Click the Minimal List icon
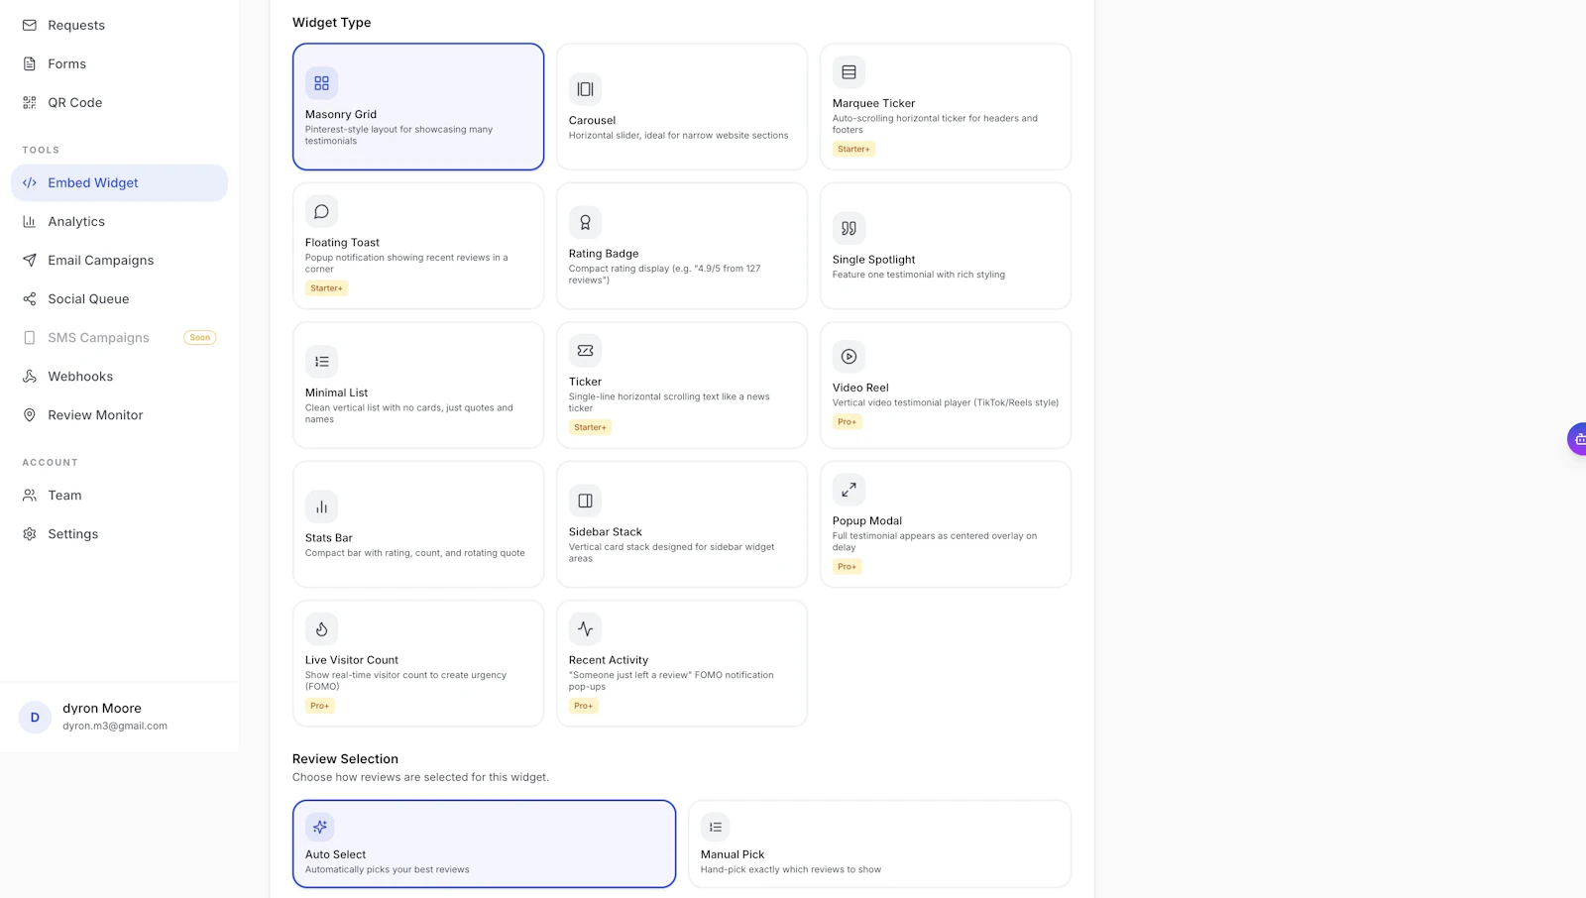This screenshot has height=898, width=1586. click(321, 362)
